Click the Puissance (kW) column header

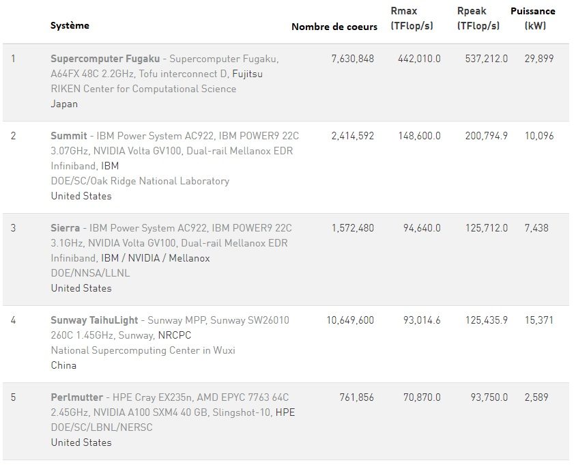tap(532, 18)
